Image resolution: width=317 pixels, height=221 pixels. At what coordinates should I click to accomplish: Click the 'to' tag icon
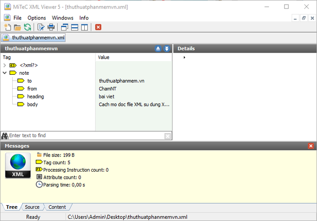[21, 81]
